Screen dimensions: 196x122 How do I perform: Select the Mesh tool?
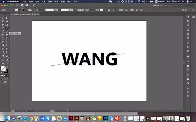pyautogui.click(x=3, y=49)
